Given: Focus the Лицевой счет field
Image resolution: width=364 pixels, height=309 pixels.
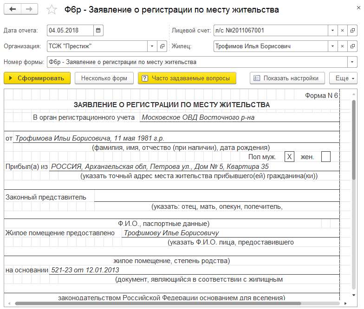Looking at the screenshot, I should tap(271, 31).
